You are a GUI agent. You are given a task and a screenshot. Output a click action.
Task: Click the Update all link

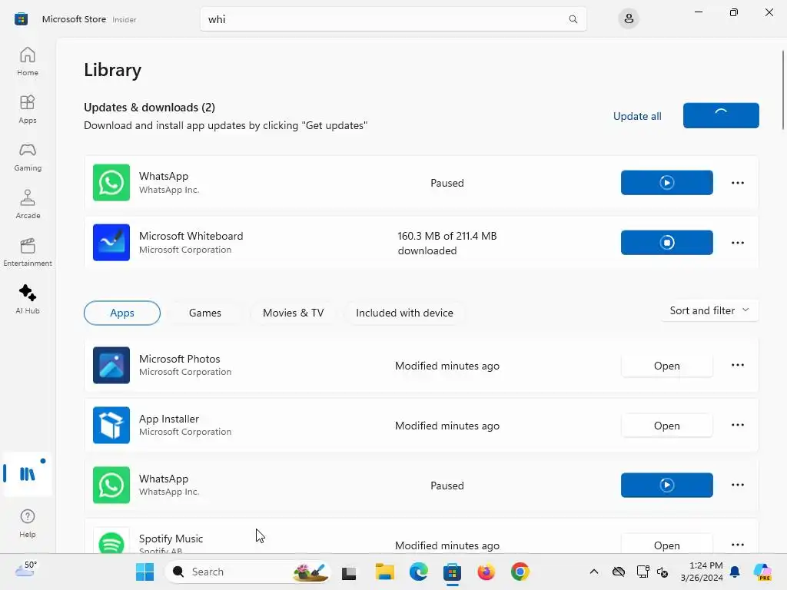(637, 116)
